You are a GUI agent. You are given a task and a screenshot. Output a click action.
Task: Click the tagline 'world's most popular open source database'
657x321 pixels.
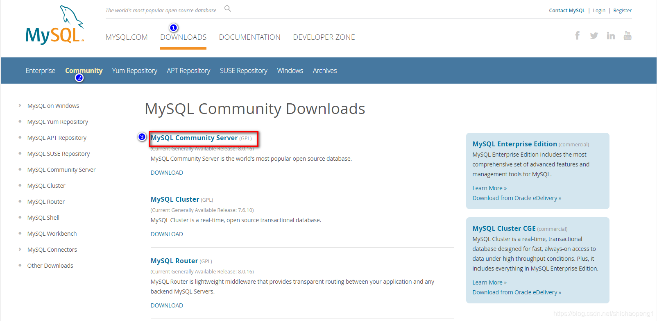[161, 11]
